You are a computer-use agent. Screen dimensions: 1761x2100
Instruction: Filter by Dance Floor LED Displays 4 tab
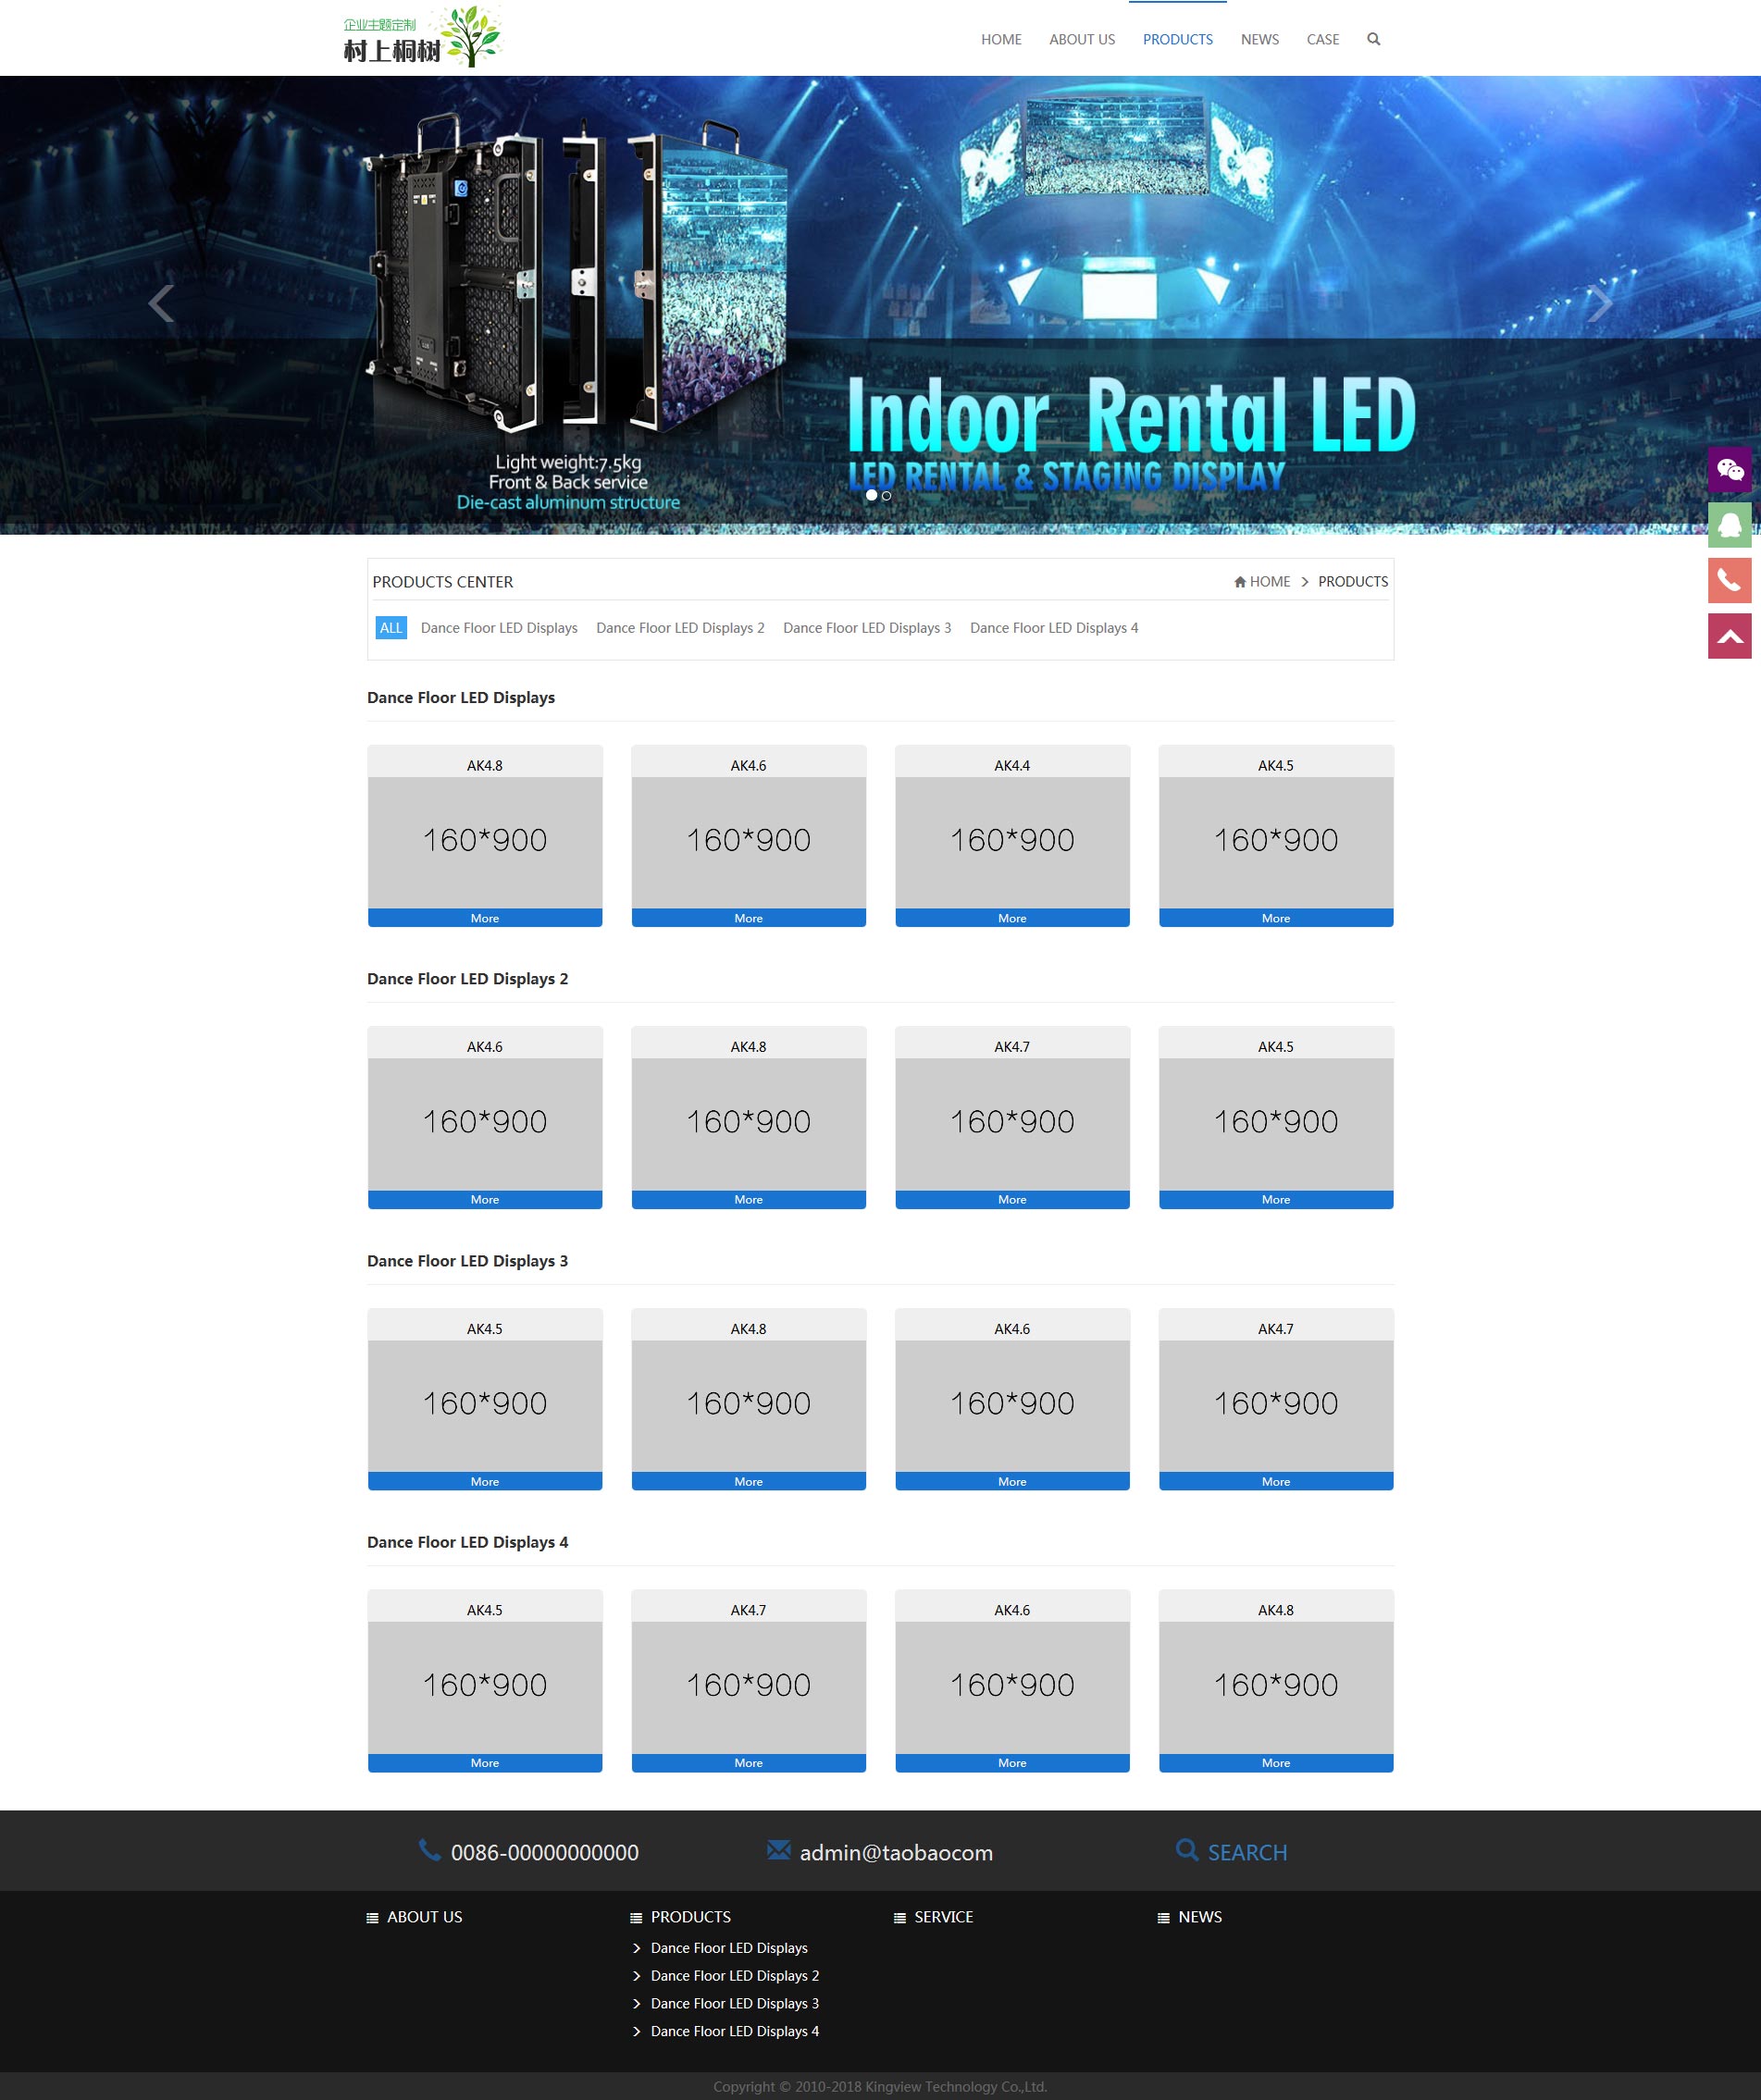coord(1054,628)
